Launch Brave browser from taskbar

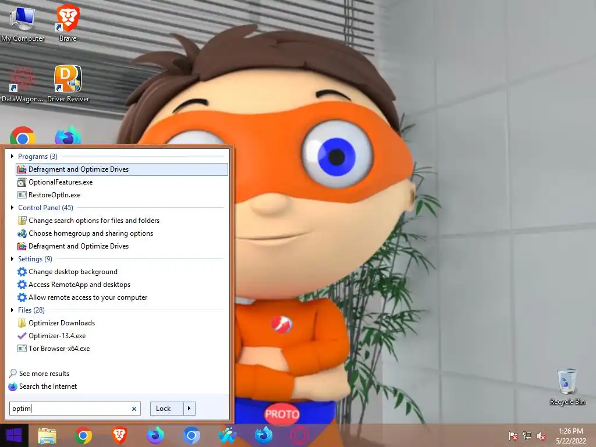[x=119, y=435]
